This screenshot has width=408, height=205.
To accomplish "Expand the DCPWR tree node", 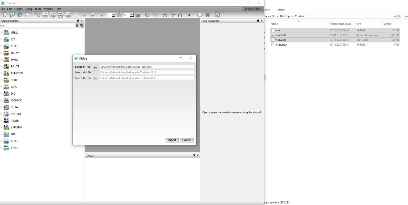I will [x=1, y=53].
